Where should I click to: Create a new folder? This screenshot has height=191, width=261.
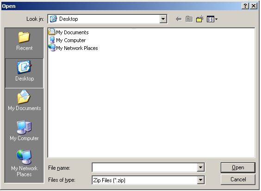(200, 19)
